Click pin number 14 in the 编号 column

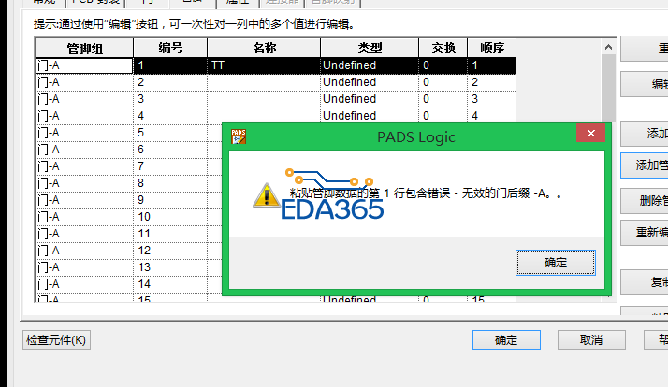(170, 284)
